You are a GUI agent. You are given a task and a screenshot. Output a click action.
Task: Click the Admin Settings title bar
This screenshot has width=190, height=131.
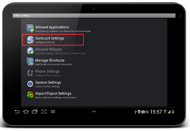tap(94, 15)
